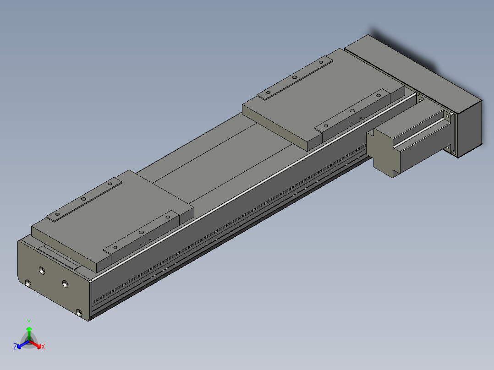Select the left mounting strip on the far carriage
The image size is (494, 370).
click(295, 78)
